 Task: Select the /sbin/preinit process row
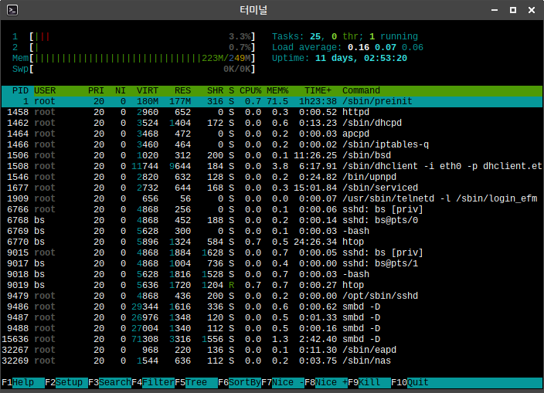[272, 102]
